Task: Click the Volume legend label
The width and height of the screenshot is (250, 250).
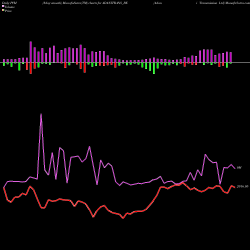Action: click(9, 7)
